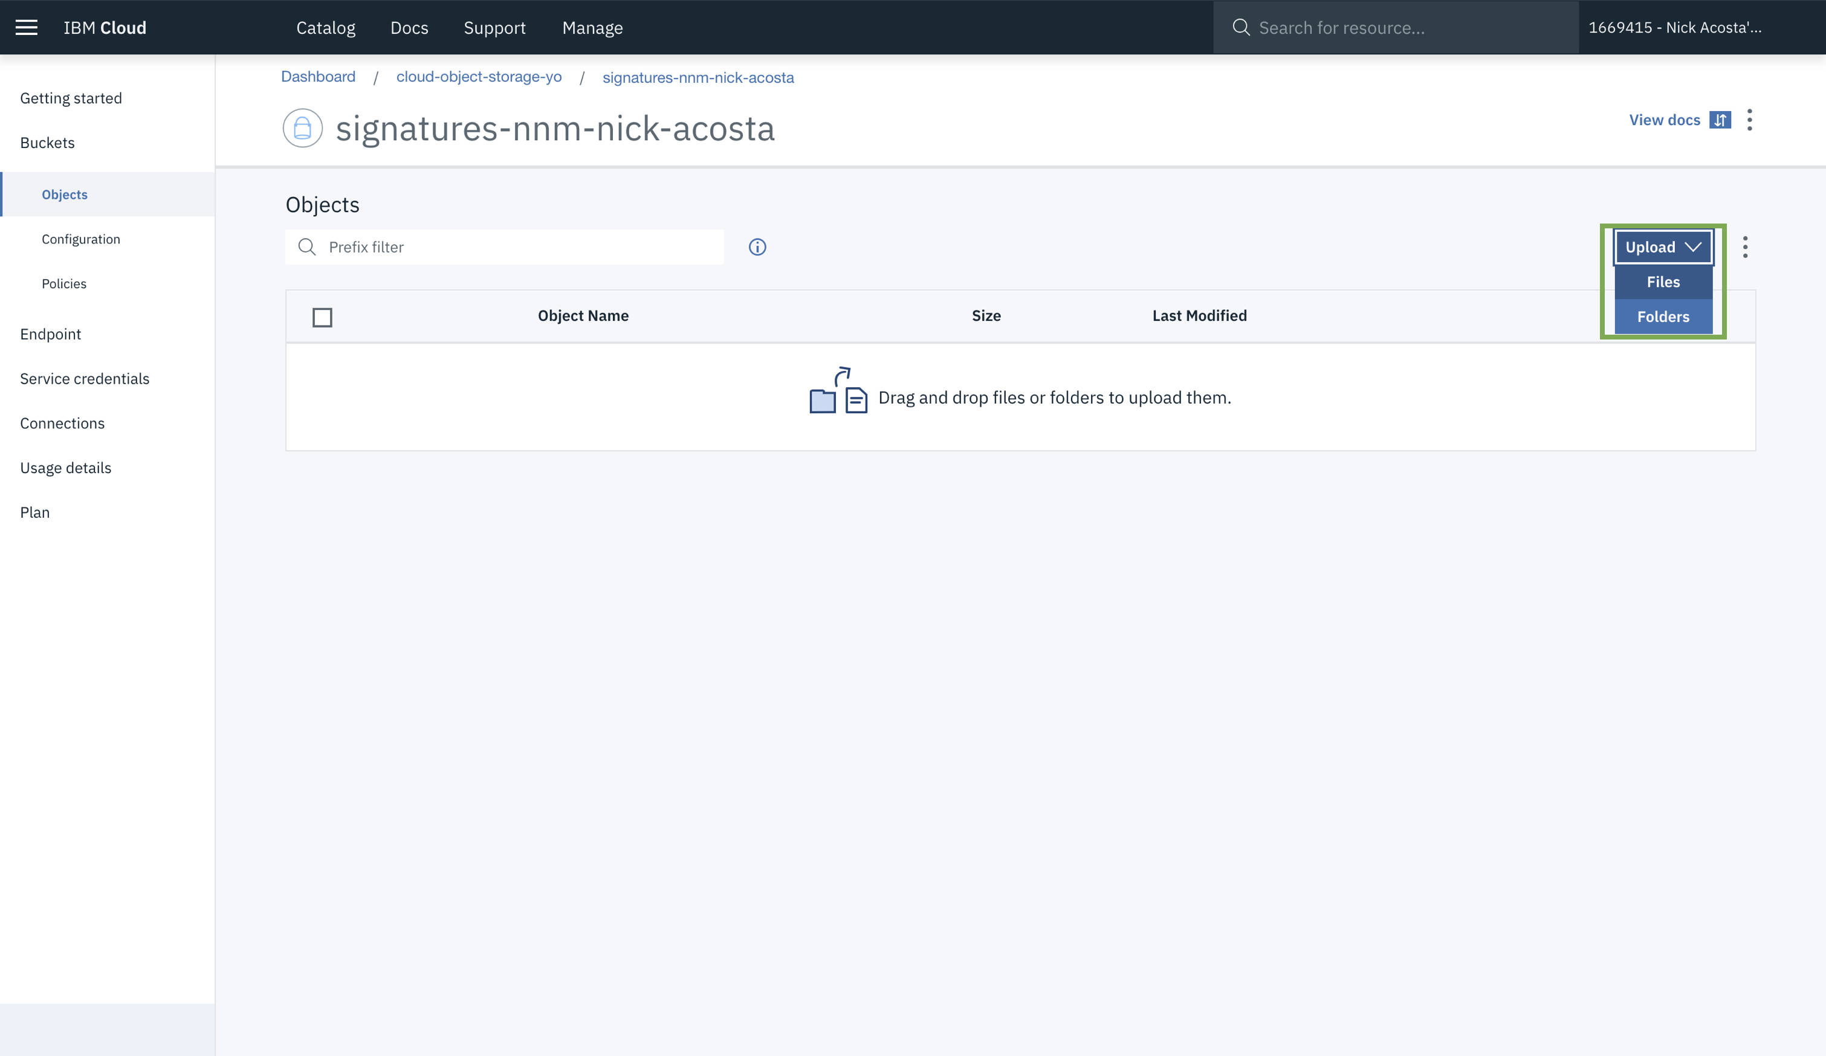Open the hamburger navigation menu
The height and width of the screenshot is (1056, 1826).
click(x=27, y=28)
